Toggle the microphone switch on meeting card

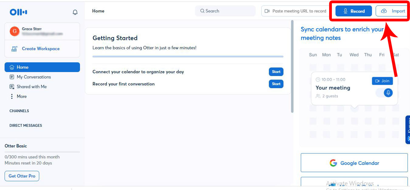tap(384, 93)
